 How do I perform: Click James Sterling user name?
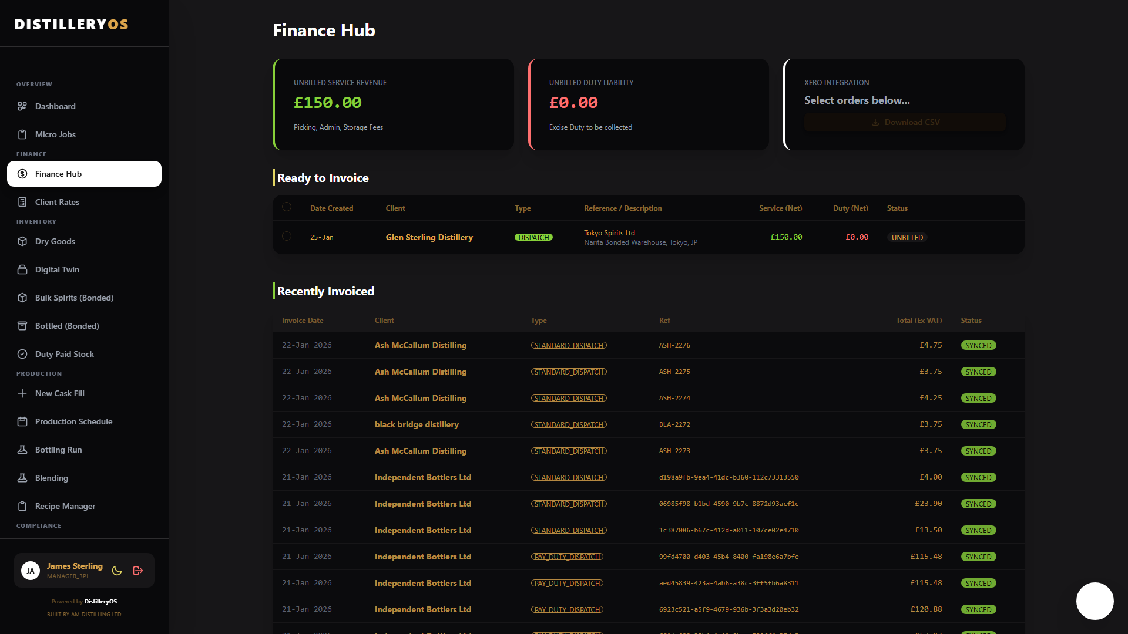coord(75,566)
